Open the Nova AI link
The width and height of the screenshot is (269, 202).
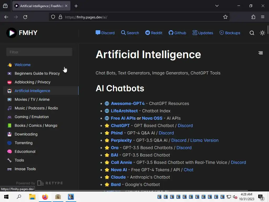(x=119, y=170)
